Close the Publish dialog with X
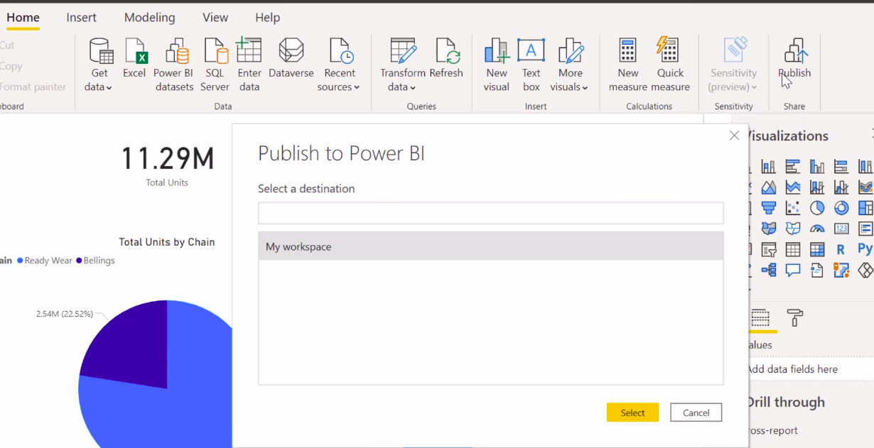The image size is (874, 448). (734, 136)
